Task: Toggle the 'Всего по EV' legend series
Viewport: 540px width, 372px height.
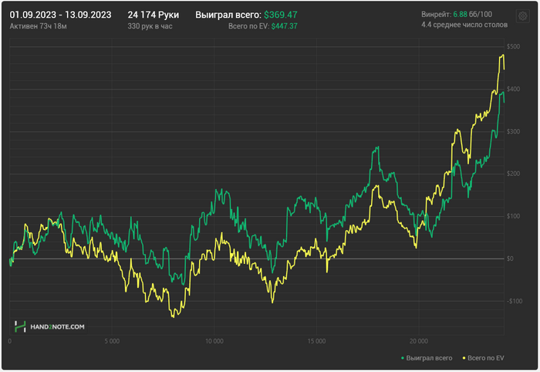Action: coord(483,358)
